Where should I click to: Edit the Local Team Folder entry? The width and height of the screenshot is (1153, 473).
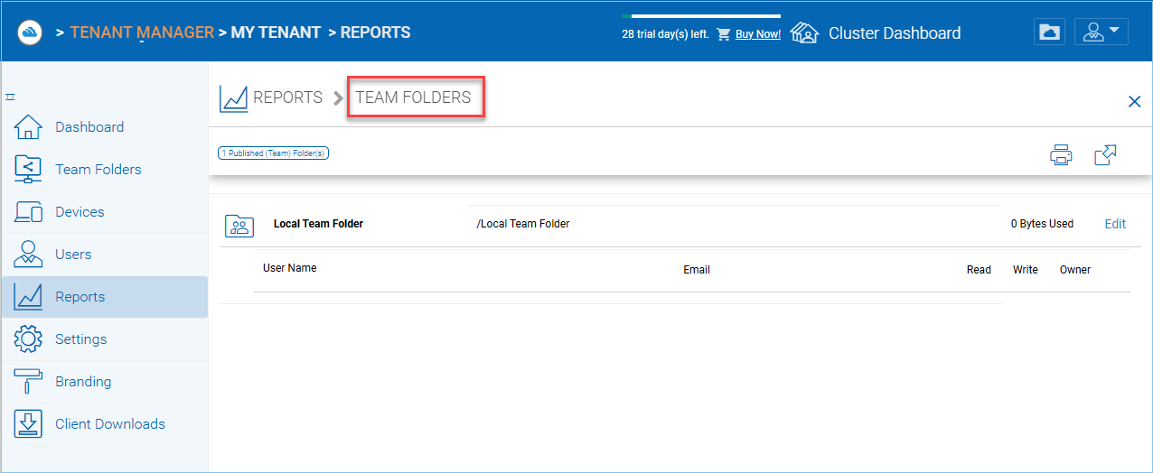click(1115, 224)
